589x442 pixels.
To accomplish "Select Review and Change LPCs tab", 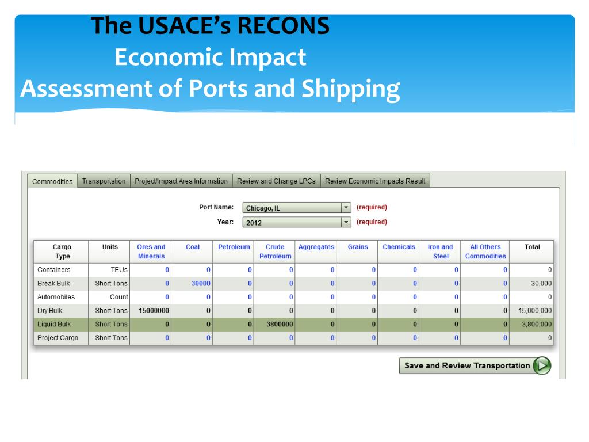I will [276, 181].
